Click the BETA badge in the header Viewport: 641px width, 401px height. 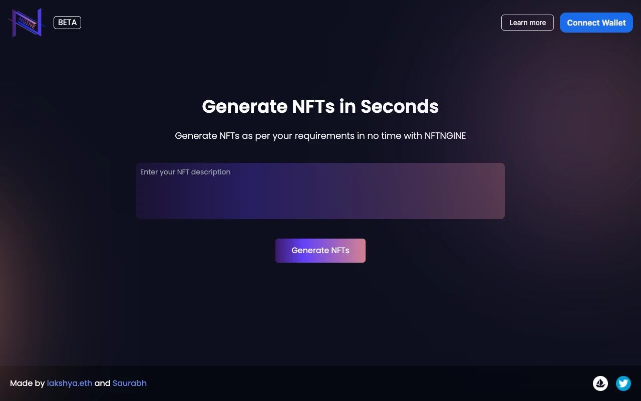[x=67, y=22]
